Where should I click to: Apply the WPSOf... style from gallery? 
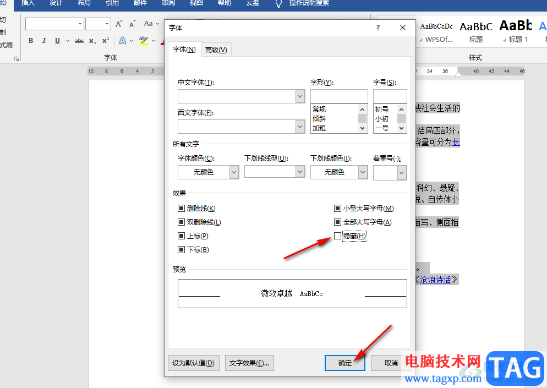(x=436, y=31)
